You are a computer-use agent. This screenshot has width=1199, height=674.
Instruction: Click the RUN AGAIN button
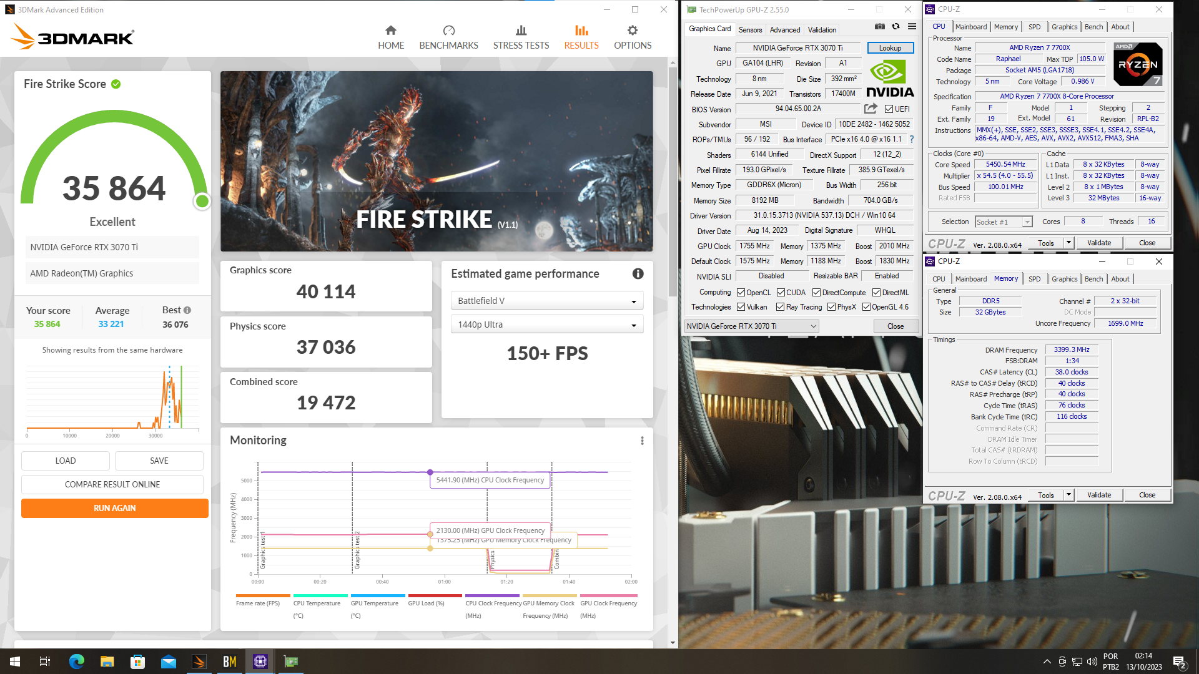(115, 508)
